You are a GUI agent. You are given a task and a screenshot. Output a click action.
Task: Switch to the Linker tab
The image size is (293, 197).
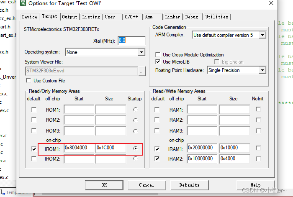click(172, 17)
